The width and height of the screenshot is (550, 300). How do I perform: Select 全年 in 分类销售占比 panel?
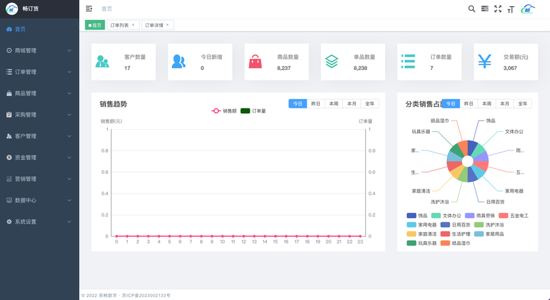click(x=522, y=104)
